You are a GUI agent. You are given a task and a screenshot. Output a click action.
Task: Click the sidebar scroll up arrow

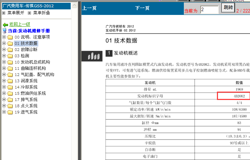(x=74, y=5)
